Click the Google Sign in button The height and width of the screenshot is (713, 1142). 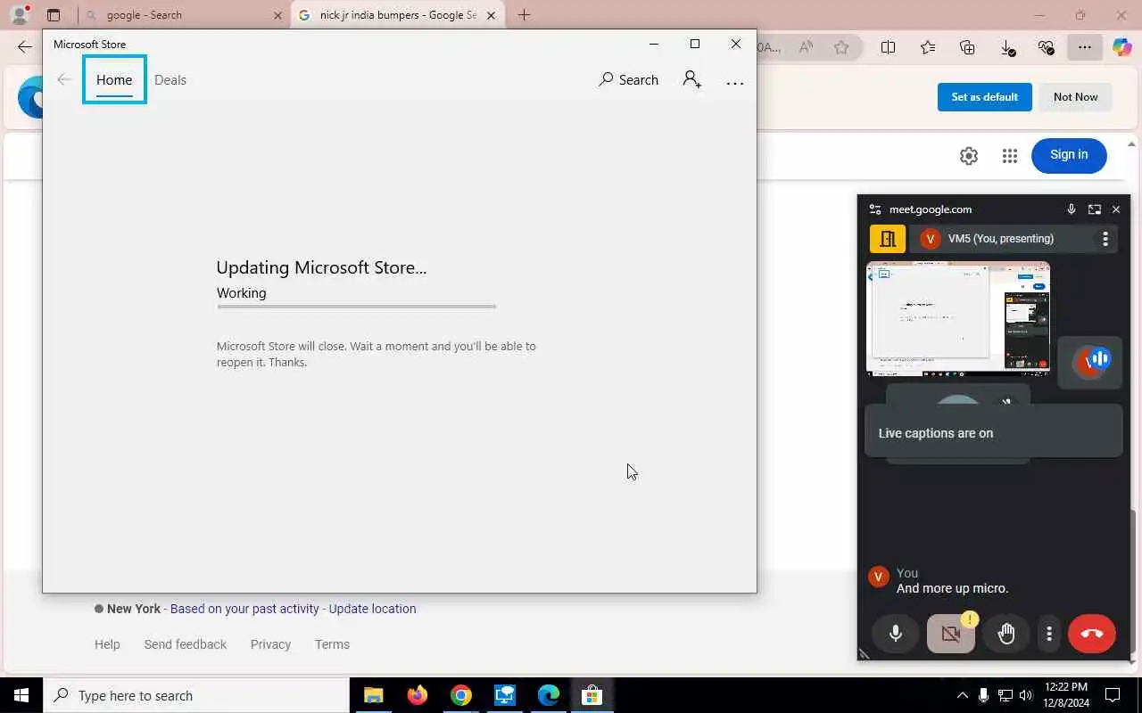pyautogui.click(x=1069, y=155)
